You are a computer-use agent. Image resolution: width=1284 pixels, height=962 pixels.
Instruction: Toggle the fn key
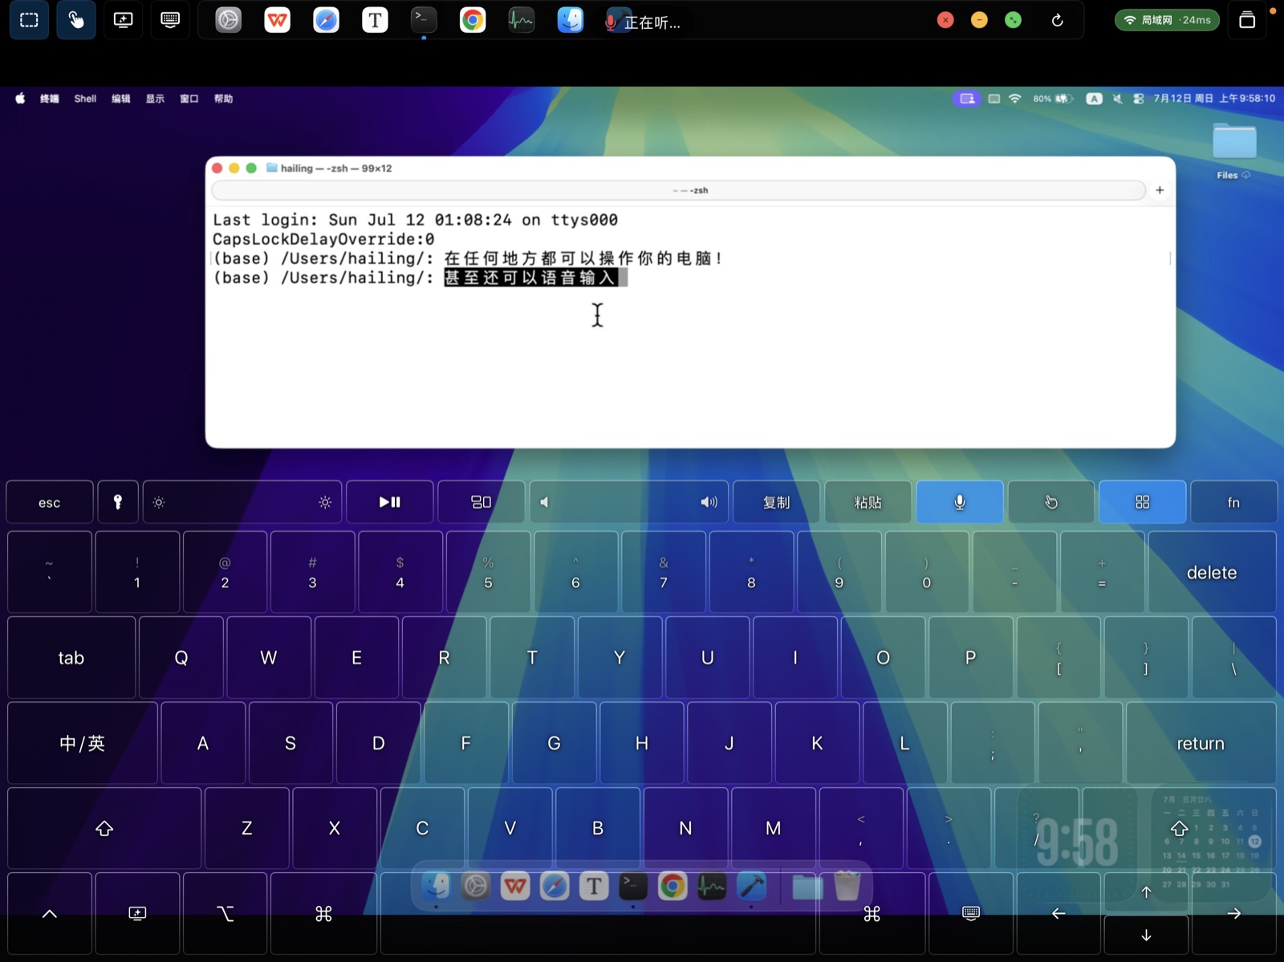point(1234,502)
